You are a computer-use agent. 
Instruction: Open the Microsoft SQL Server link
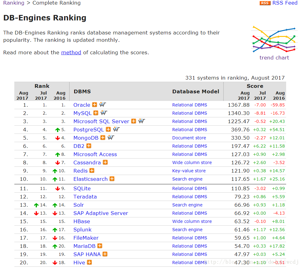point(101,121)
